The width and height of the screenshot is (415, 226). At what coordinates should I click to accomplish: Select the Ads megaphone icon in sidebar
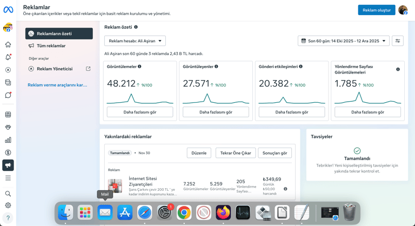click(x=8, y=165)
